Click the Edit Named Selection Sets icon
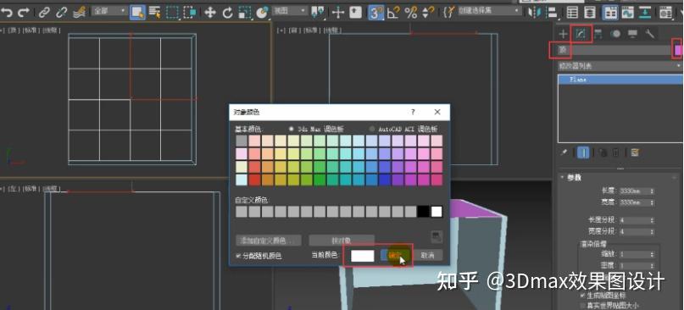The image size is (684, 310). 449,12
